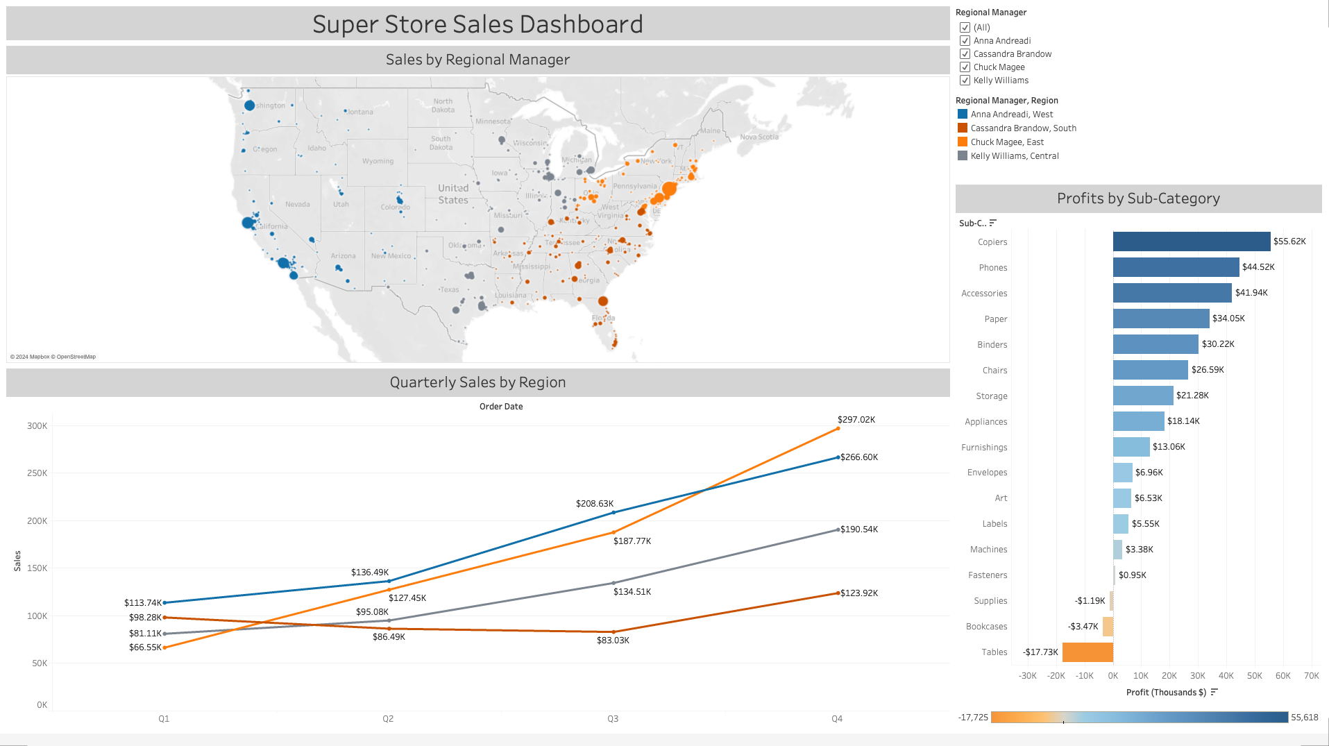
Task: Select the large blue bubble over California
Action: (248, 223)
